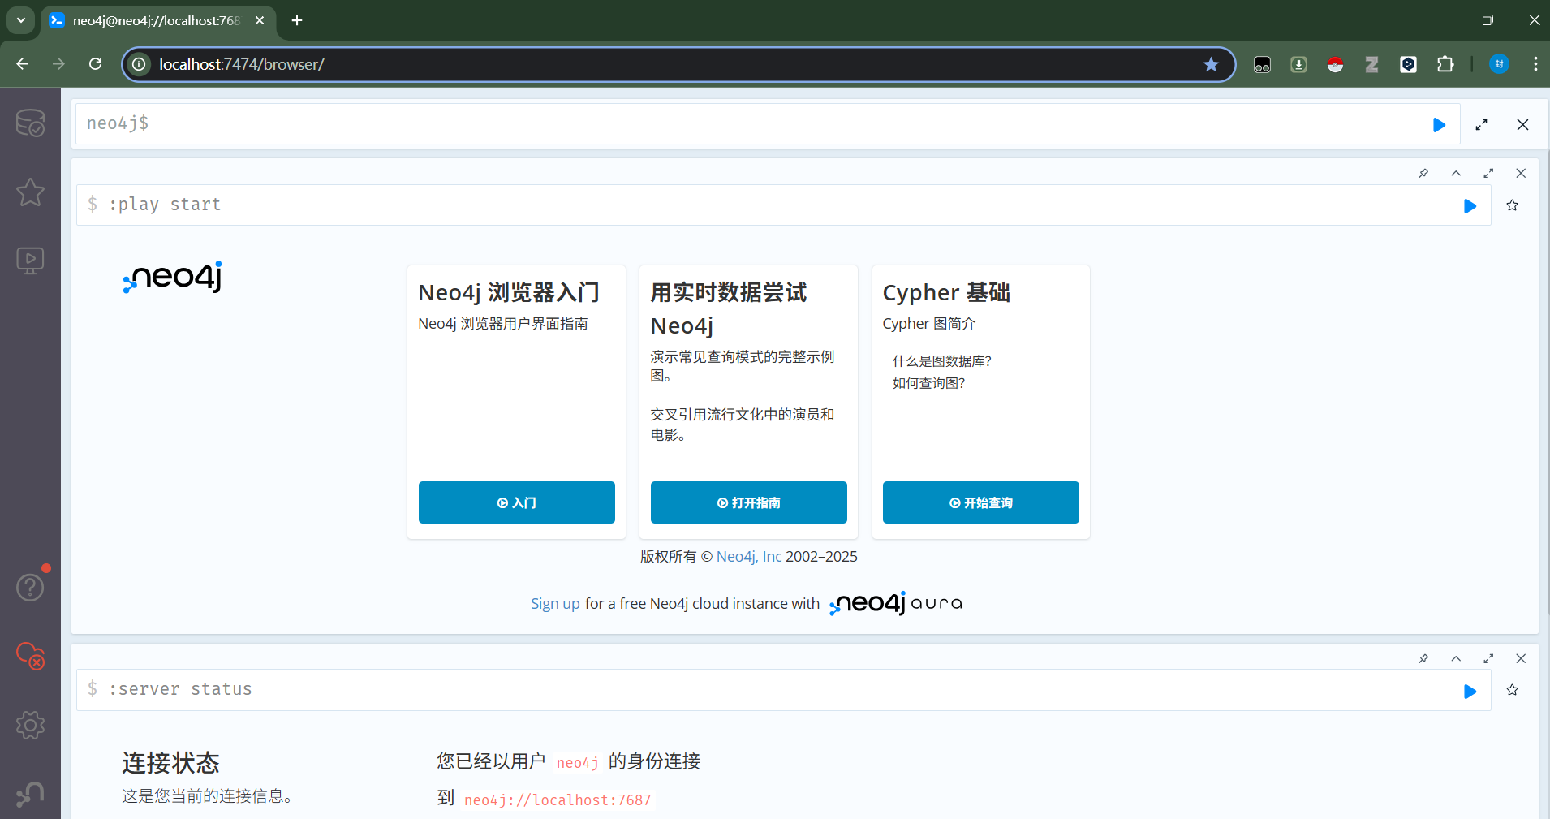Run the query in the main editor

[1439, 125]
